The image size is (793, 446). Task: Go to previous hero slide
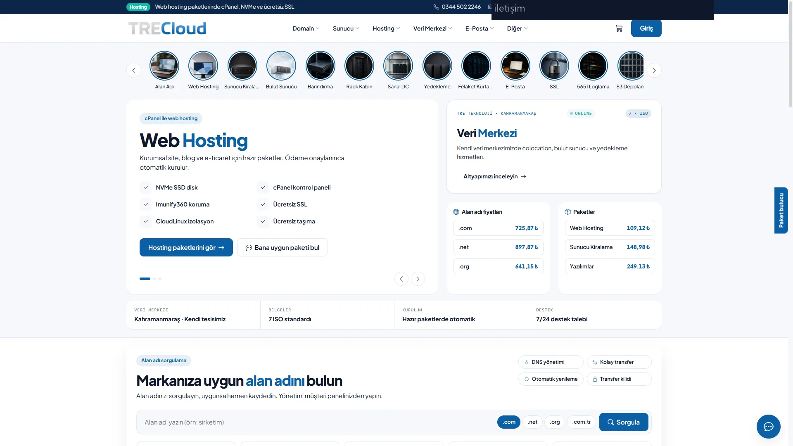401,279
